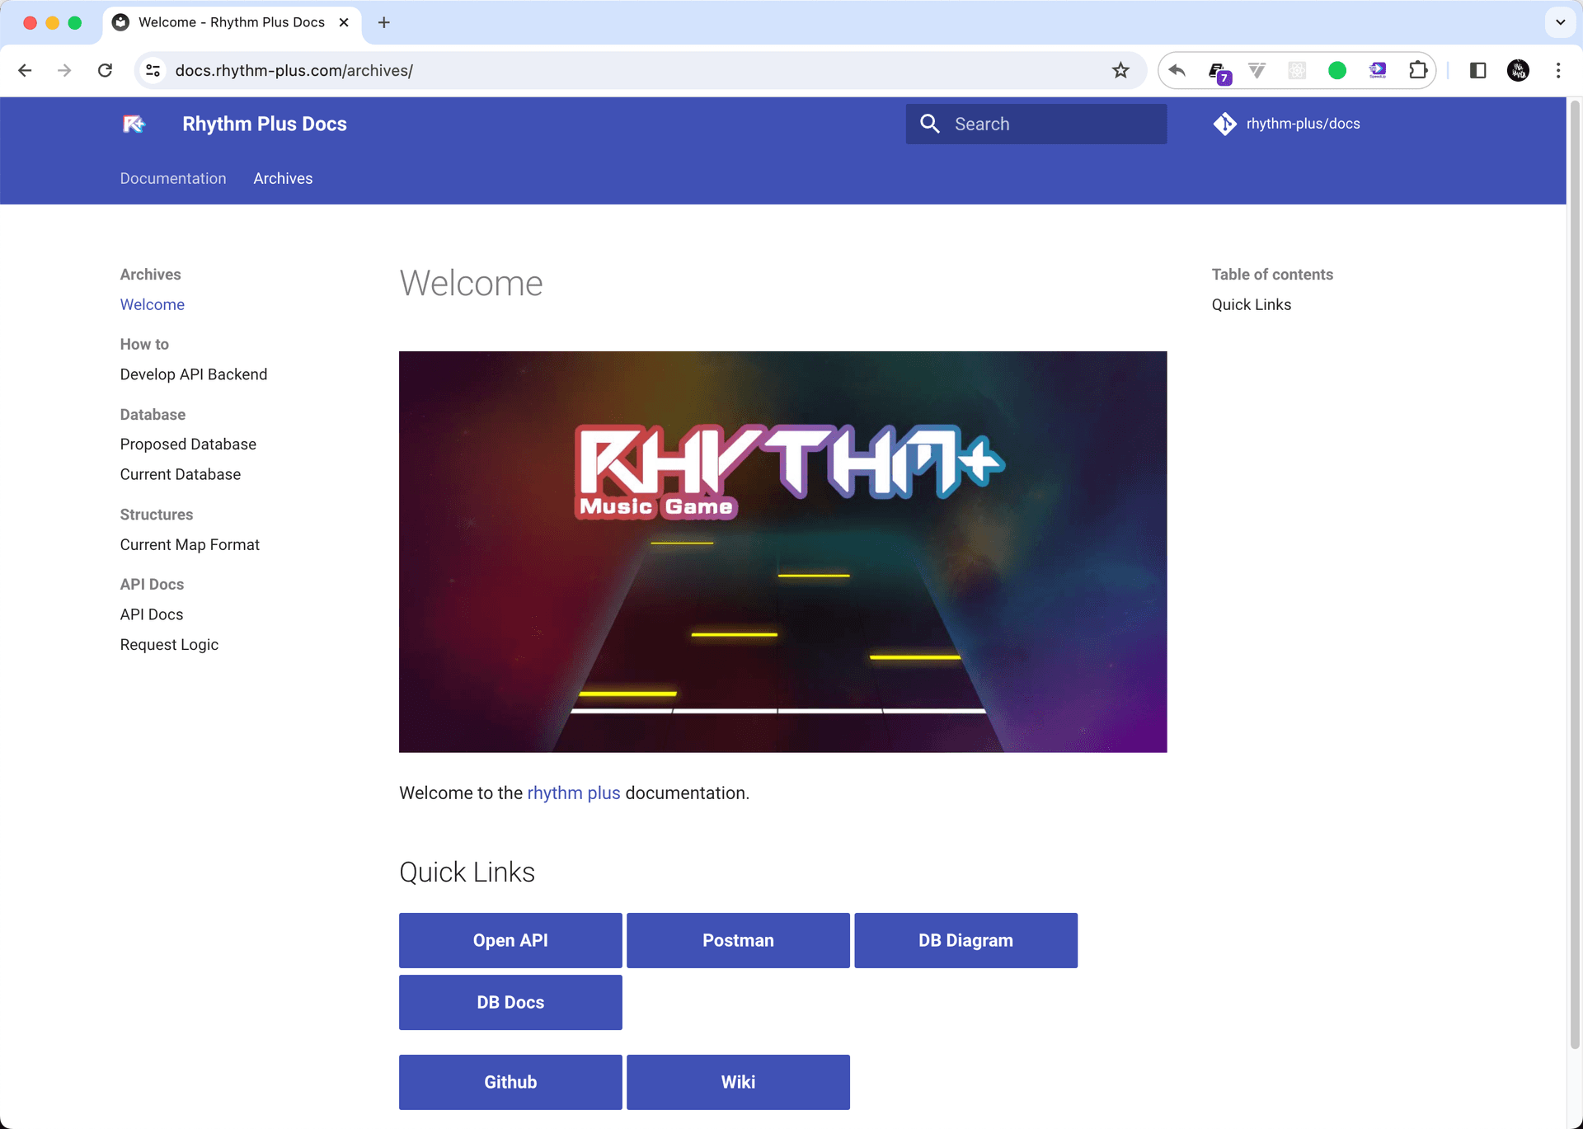Open the Welcome sidebar link
The height and width of the screenshot is (1129, 1583).
pos(153,304)
